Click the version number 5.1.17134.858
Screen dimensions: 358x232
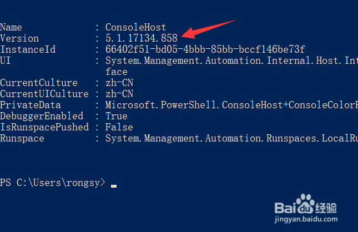pos(142,38)
